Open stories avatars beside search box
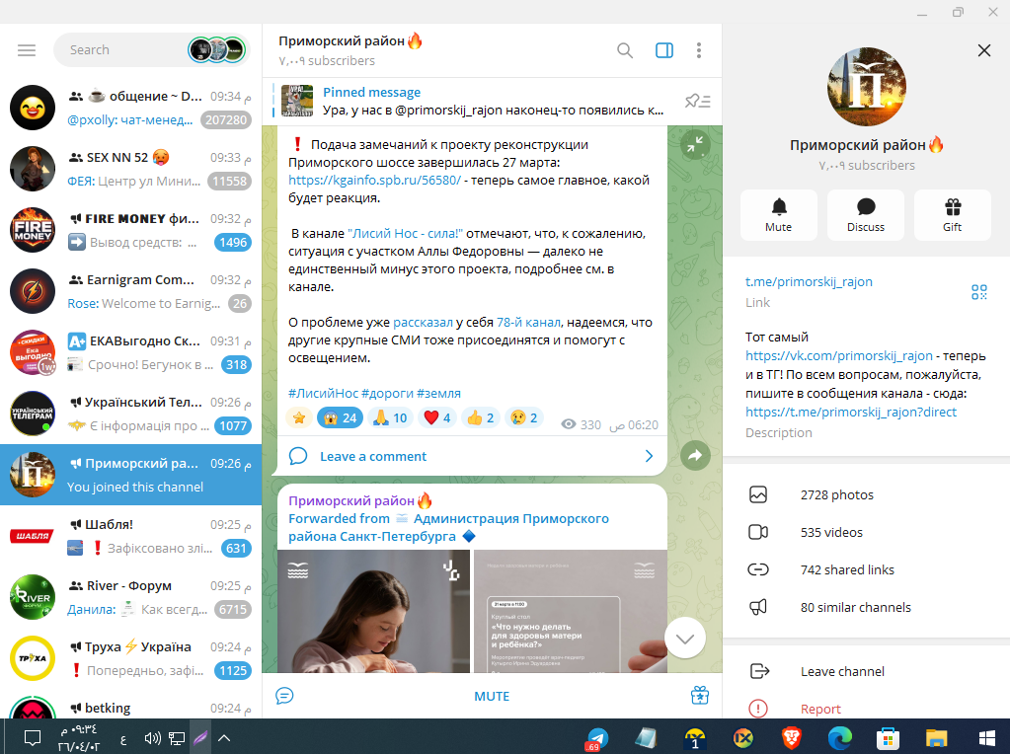1010x754 pixels. coord(217,50)
